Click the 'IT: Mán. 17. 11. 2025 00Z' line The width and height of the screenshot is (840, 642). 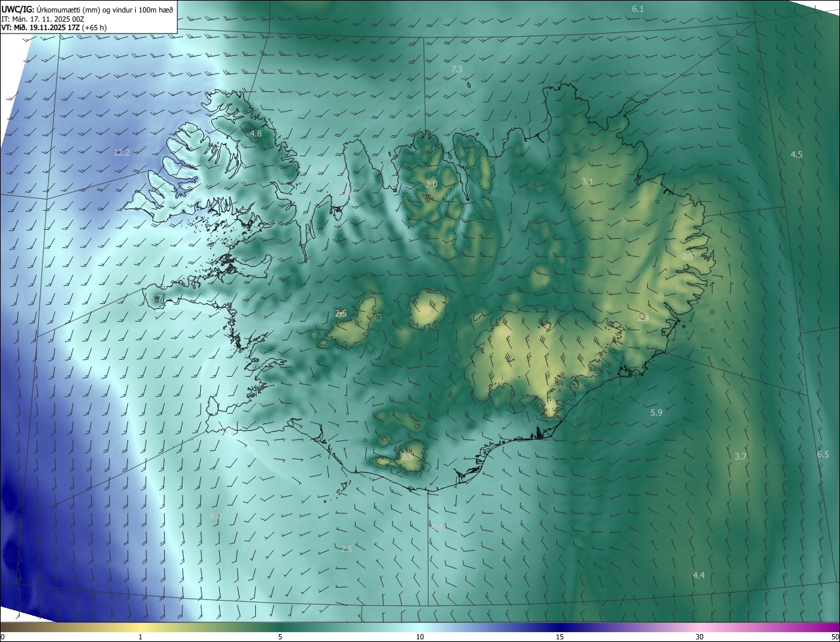pos(43,19)
